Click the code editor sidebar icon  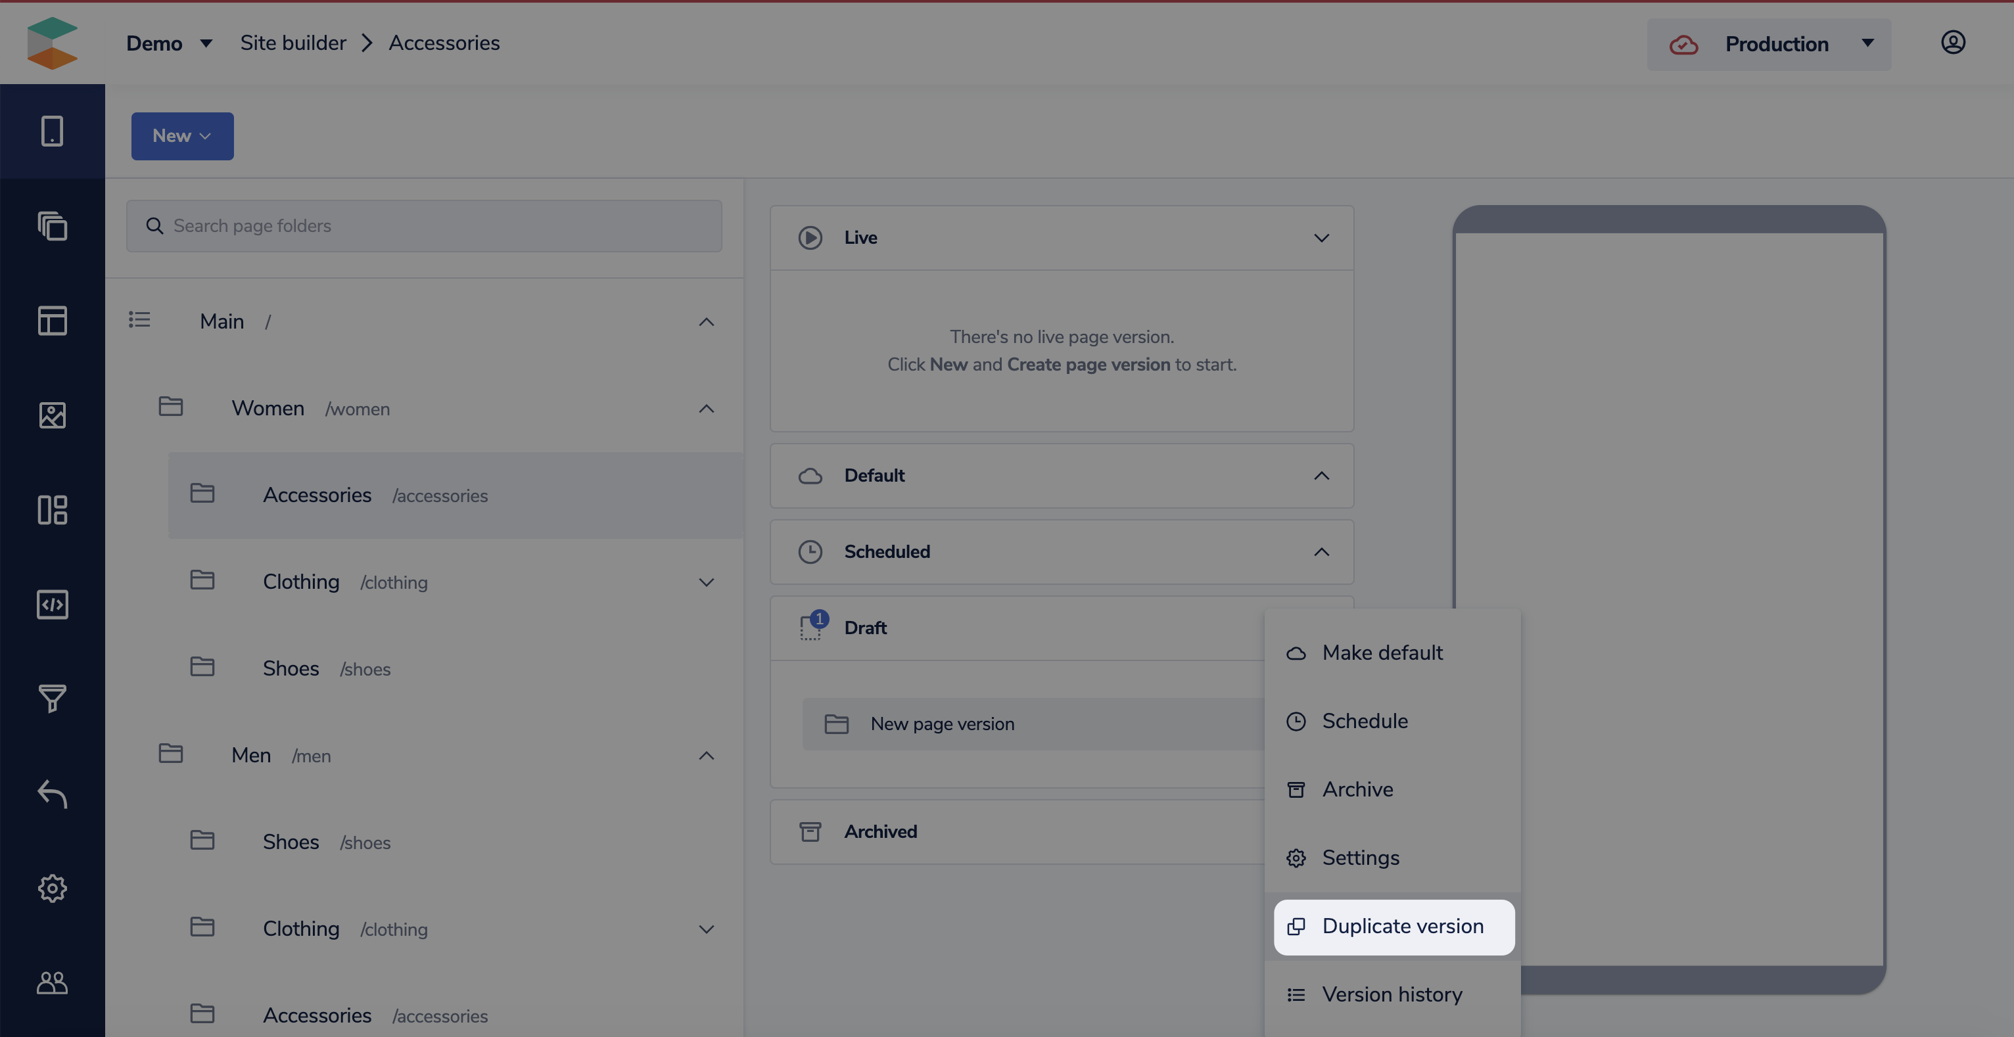tap(53, 604)
